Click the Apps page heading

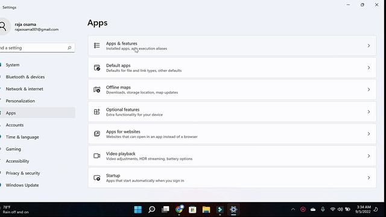point(98,23)
